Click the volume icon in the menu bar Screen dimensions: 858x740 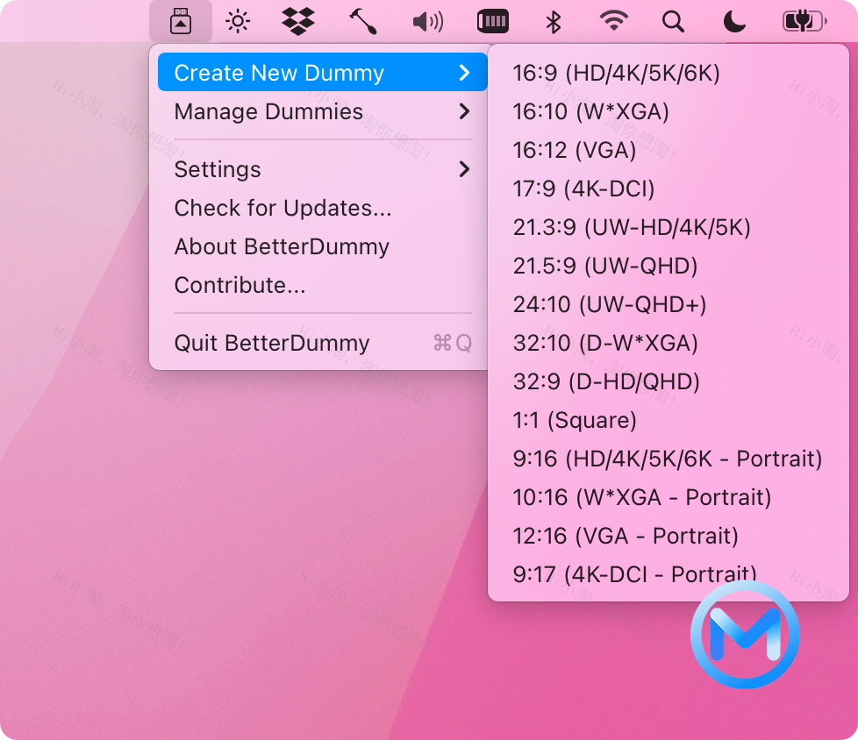click(x=426, y=20)
